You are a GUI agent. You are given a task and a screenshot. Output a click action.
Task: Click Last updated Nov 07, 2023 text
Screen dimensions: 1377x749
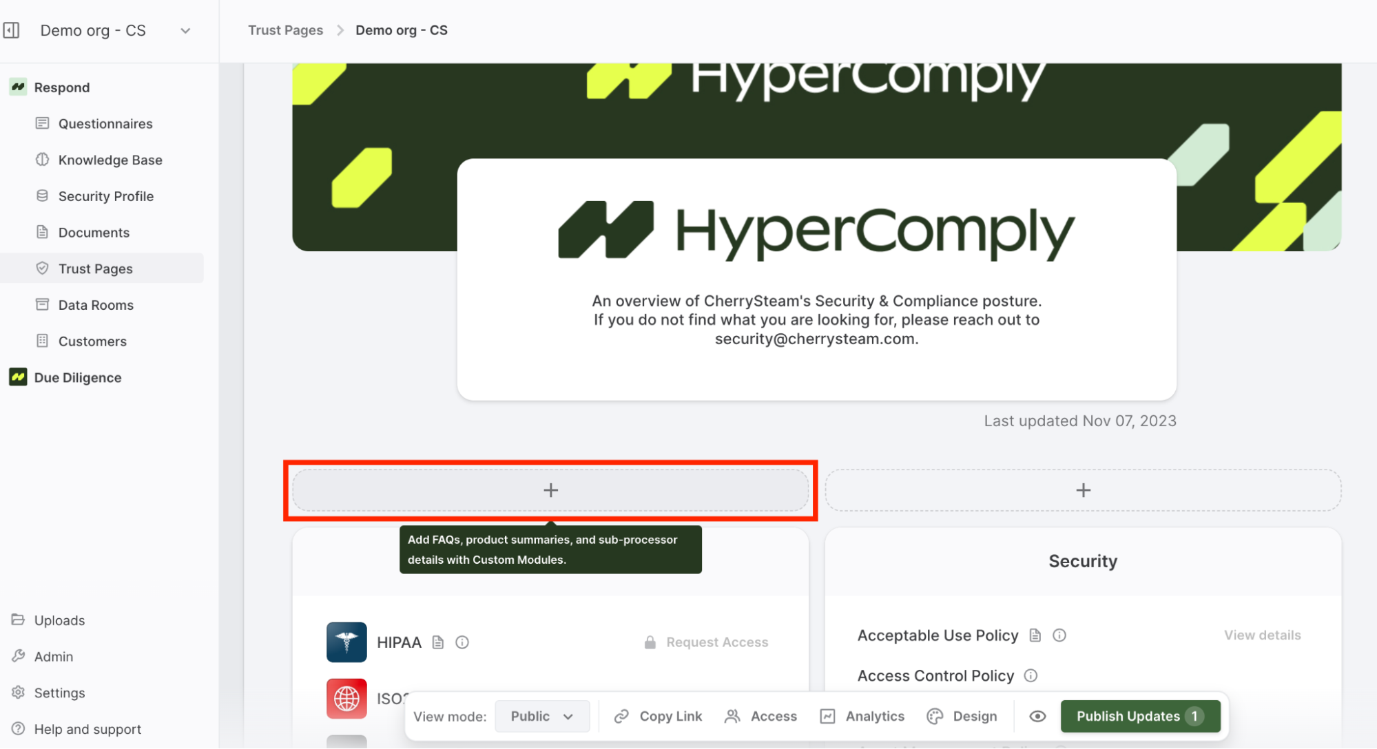[1080, 421]
